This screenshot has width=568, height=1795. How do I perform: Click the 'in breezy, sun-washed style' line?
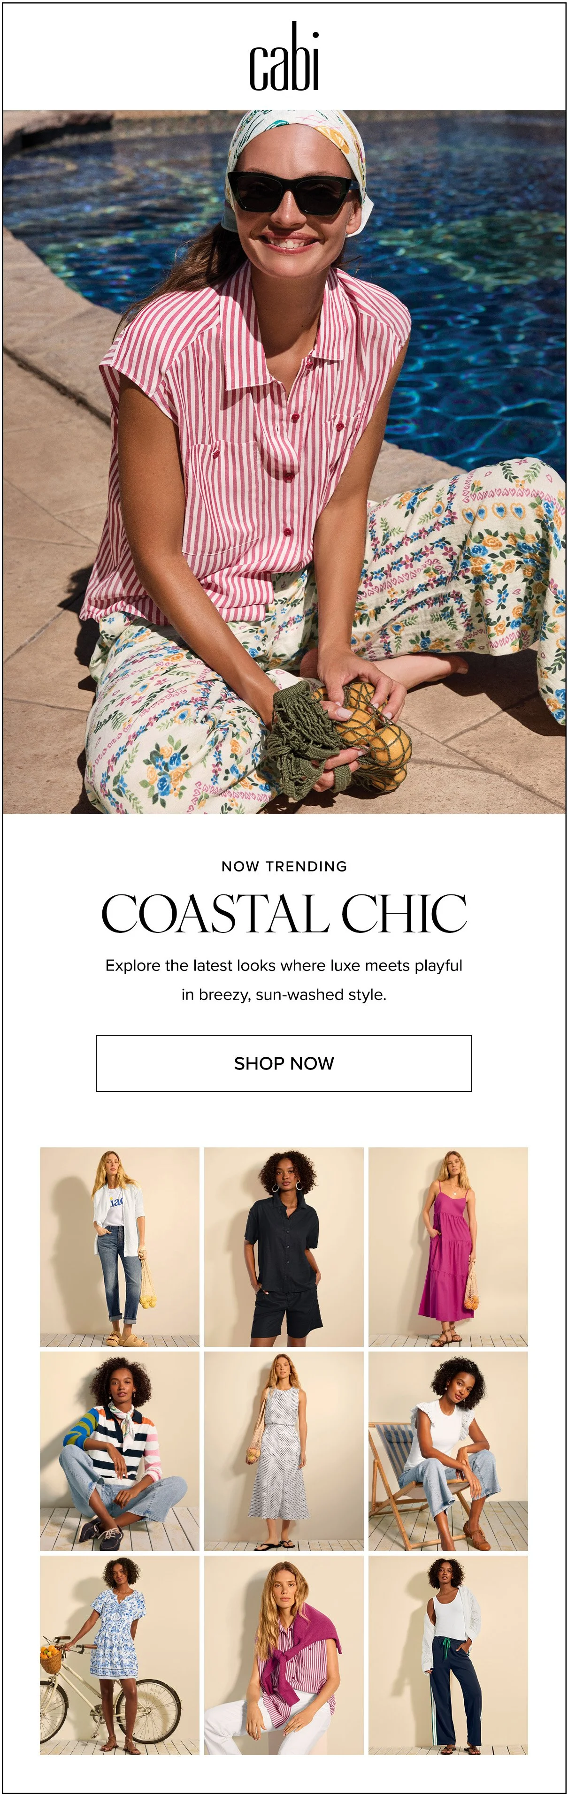pos(284,995)
